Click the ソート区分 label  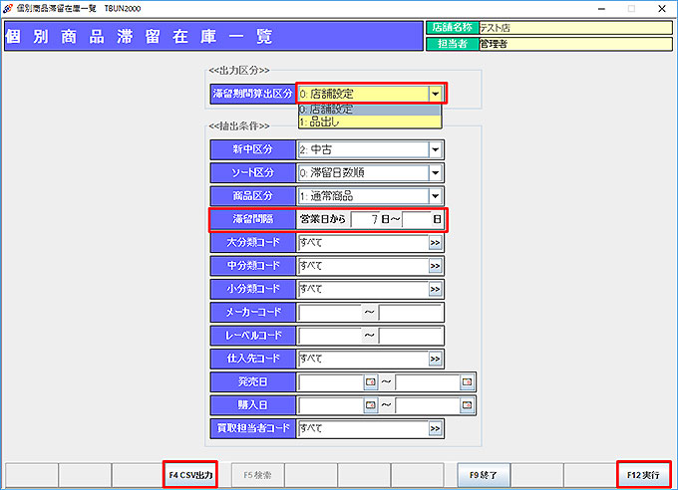pos(252,173)
